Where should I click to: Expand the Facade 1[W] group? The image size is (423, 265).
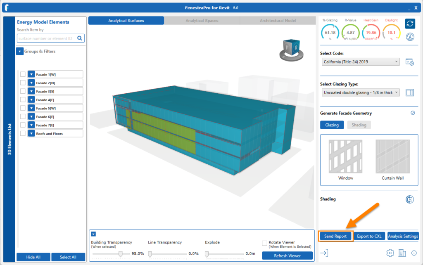(31, 74)
